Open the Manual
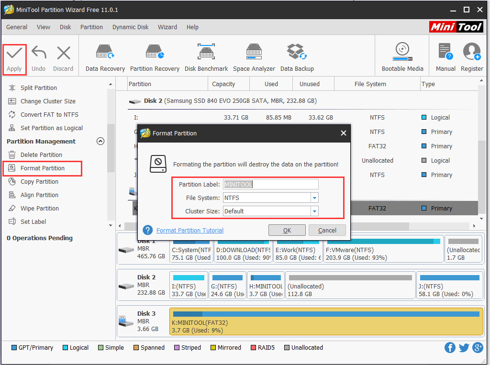Image resolution: width=490 pixels, height=365 pixels. pos(445,58)
